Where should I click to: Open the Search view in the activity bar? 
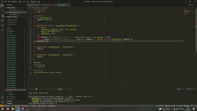point(2,10)
